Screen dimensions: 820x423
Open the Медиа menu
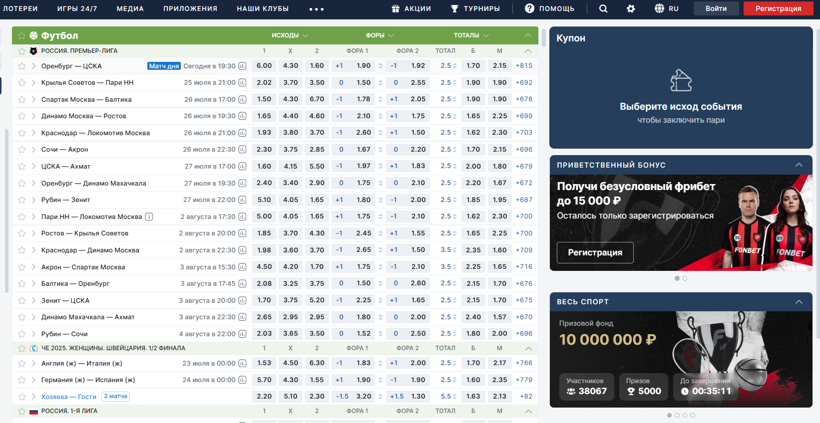click(130, 8)
